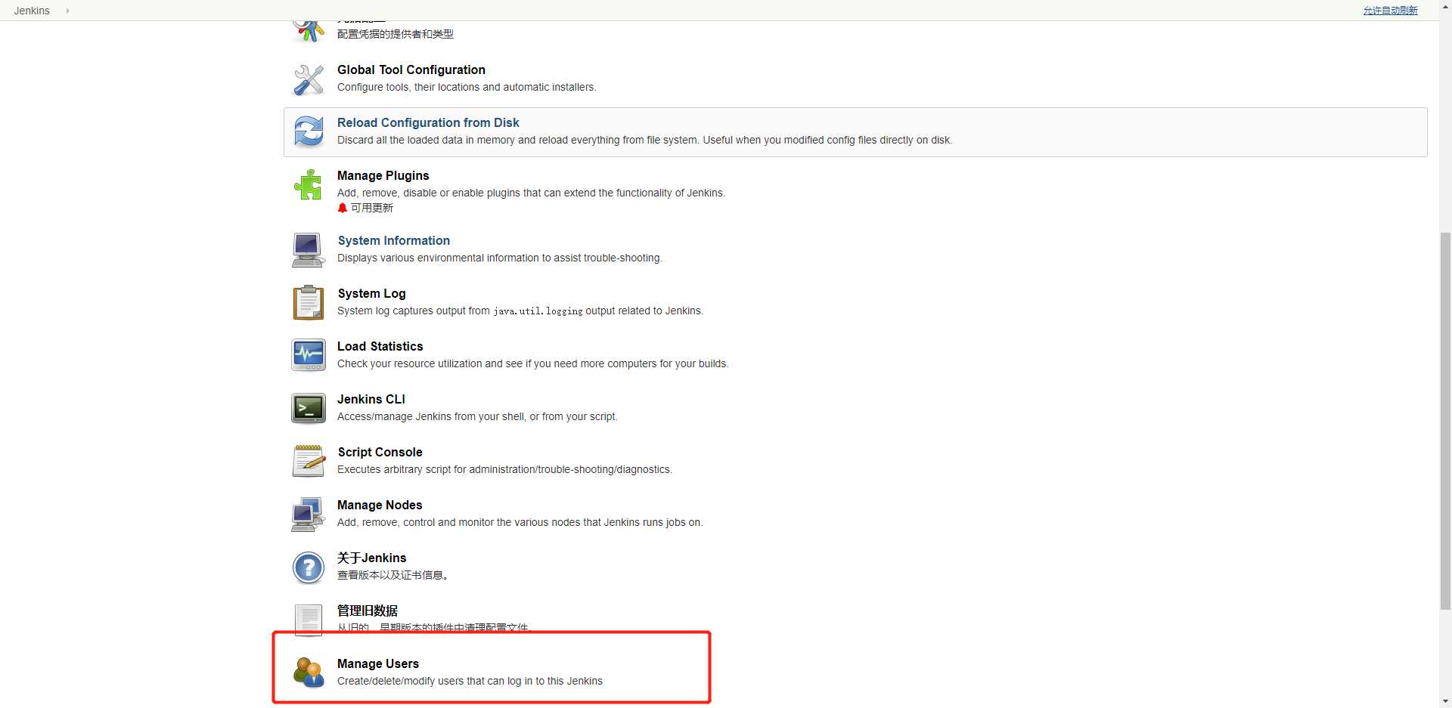Click 'Displays various environmental information' description
Image resolution: width=1452 pixels, height=708 pixels.
pyautogui.click(x=499, y=258)
